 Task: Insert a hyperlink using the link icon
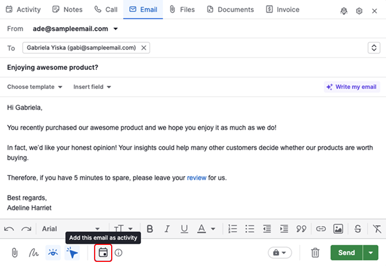[321, 229]
